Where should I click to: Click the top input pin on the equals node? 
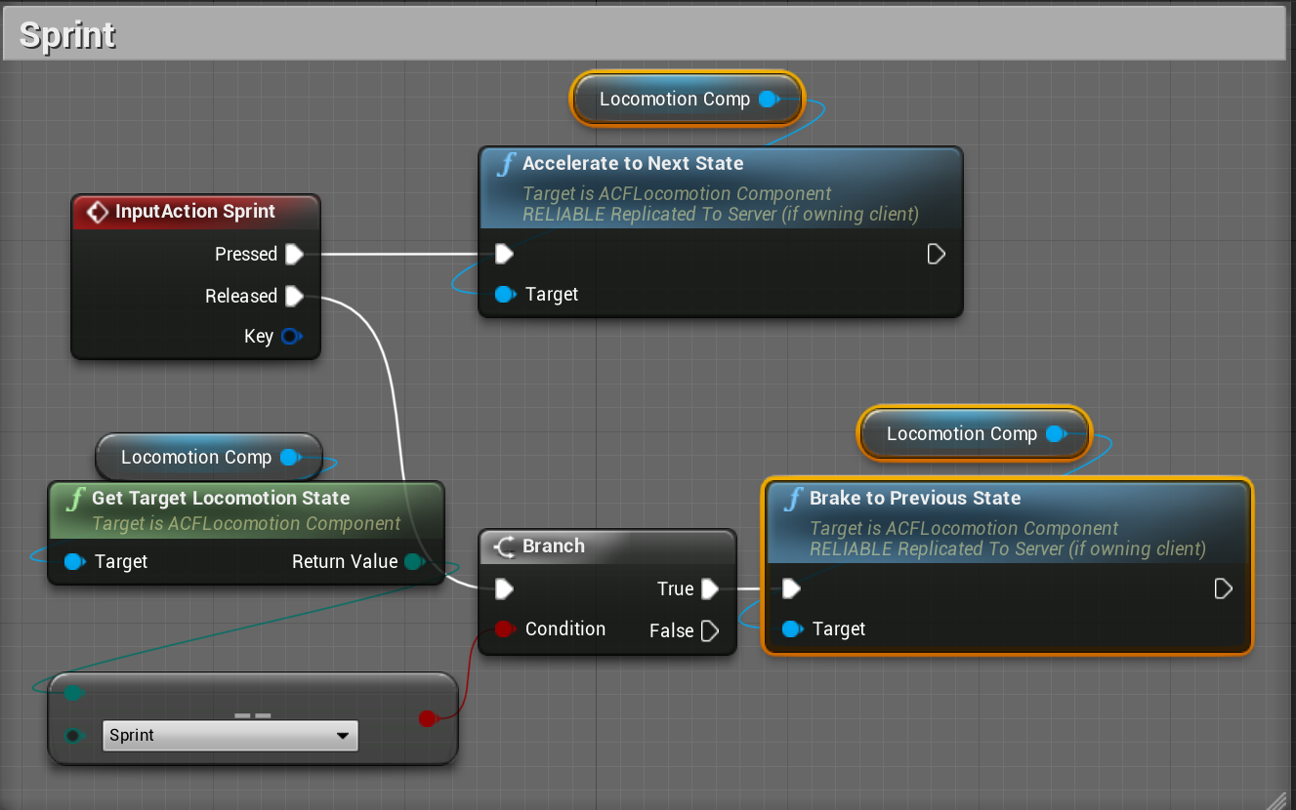pos(73,693)
